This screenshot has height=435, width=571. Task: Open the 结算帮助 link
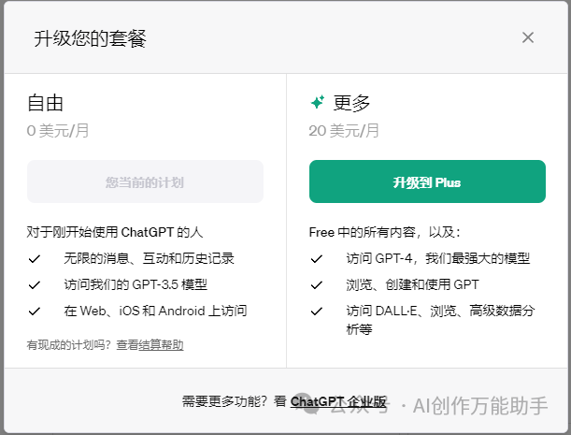(161, 345)
